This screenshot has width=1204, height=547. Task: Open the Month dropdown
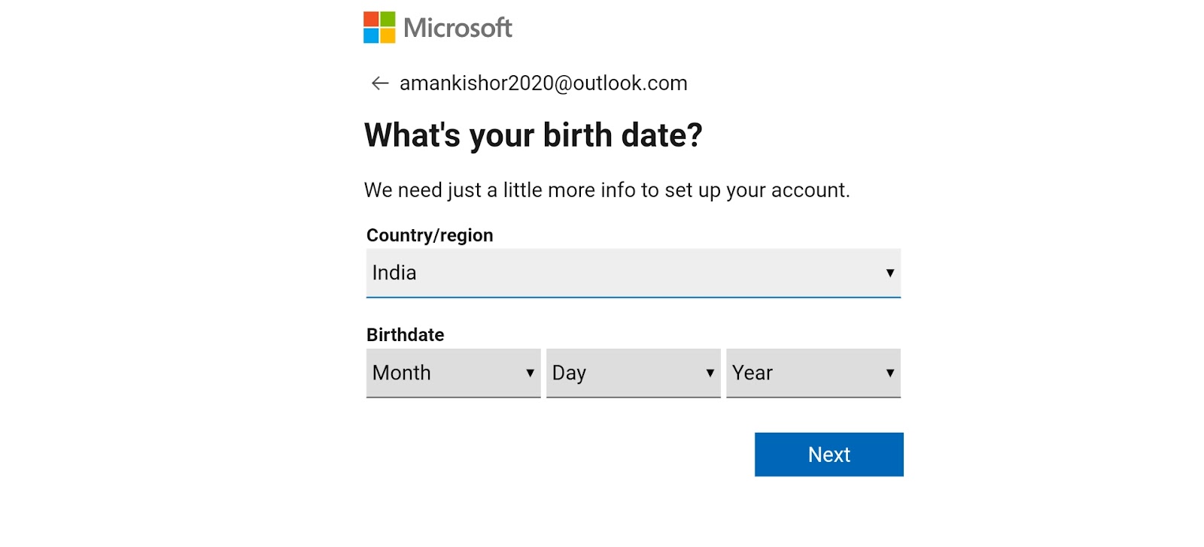(444, 373)
